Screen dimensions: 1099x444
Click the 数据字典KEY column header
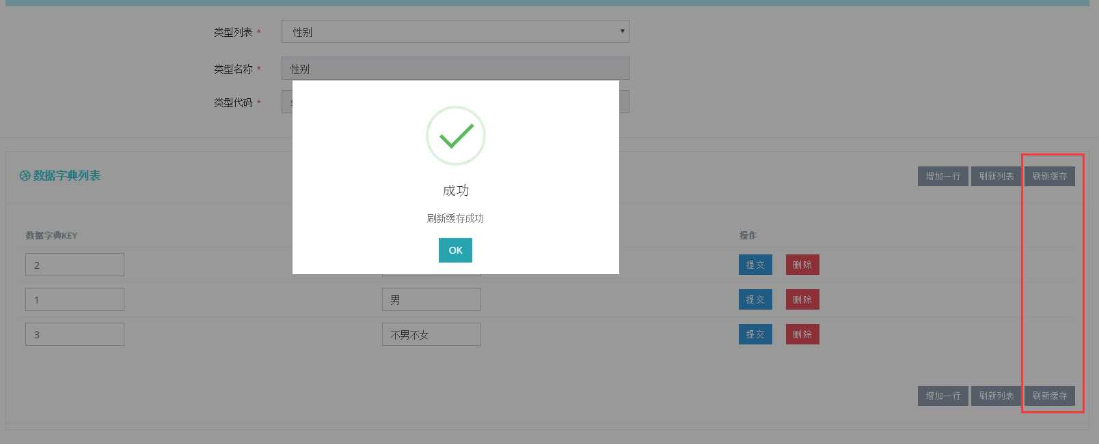click(x=51, y=235)
